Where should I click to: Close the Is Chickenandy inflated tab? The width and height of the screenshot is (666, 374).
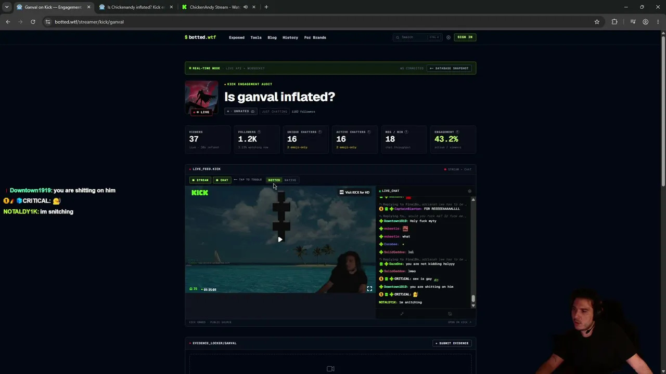pos(171,7)
